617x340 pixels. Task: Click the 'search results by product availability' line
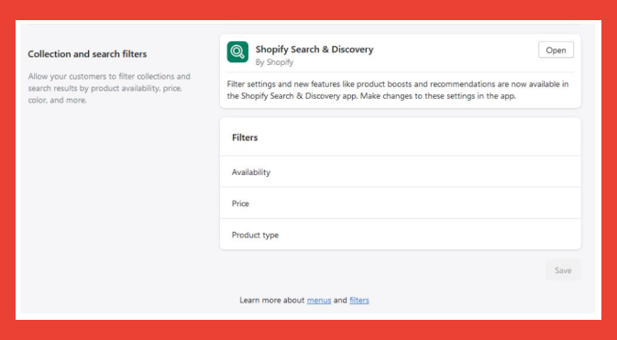[x=105, y=88]
